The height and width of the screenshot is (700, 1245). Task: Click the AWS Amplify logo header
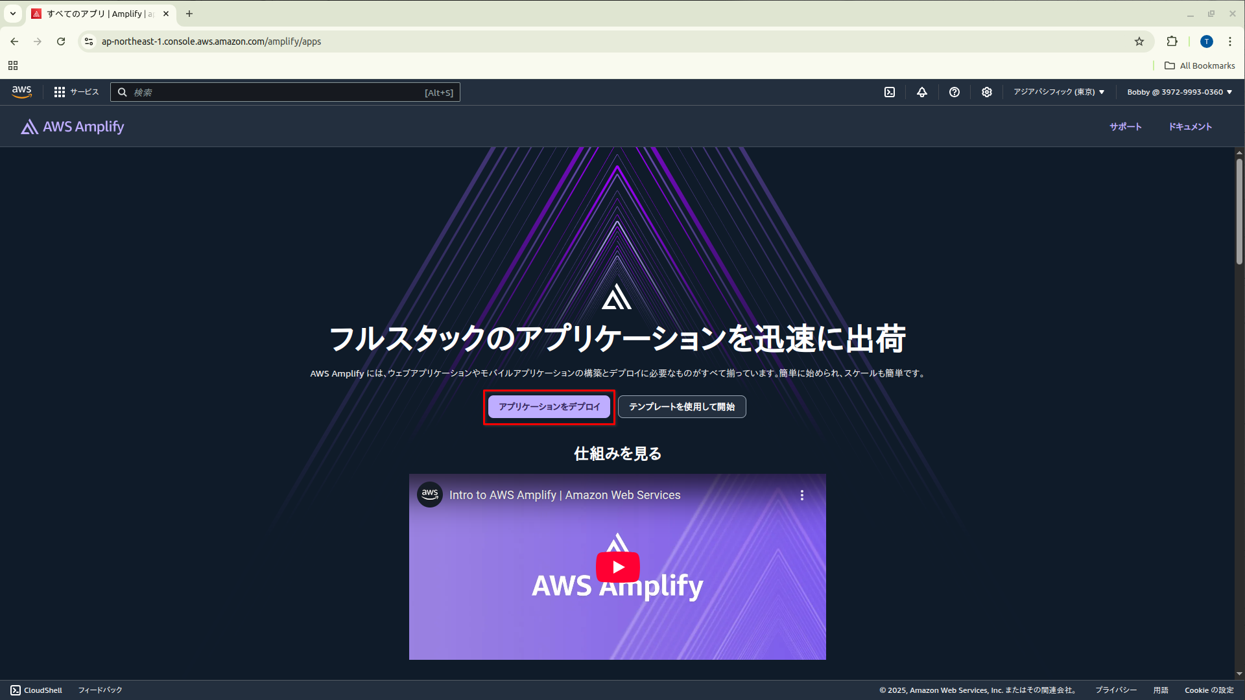pyautogui.click(x=73, y=127)
